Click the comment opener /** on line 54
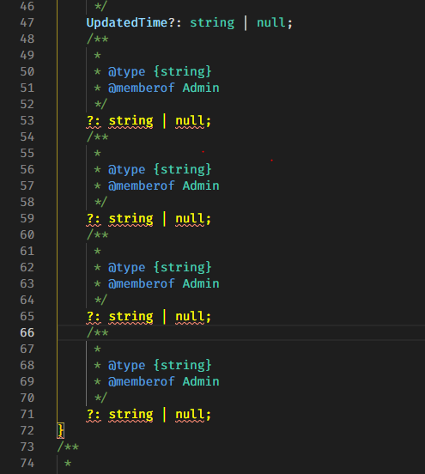The width and height of the screenshot is (425, 474). (97, 137)
